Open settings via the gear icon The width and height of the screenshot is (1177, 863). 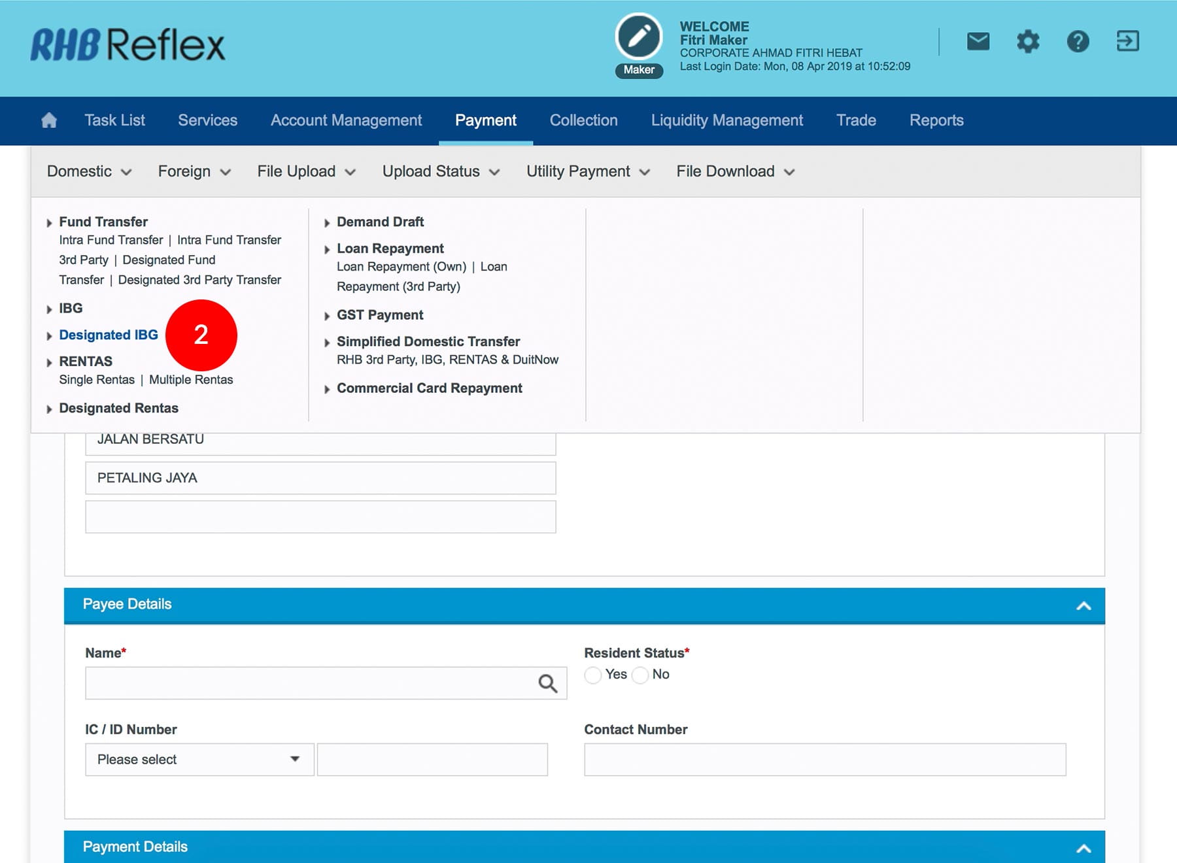(1027, 41)
